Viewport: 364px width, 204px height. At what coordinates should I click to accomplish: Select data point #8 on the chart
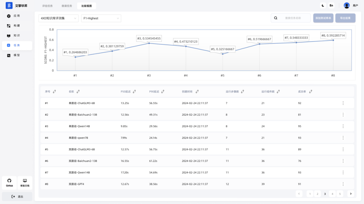pos(333,40)
